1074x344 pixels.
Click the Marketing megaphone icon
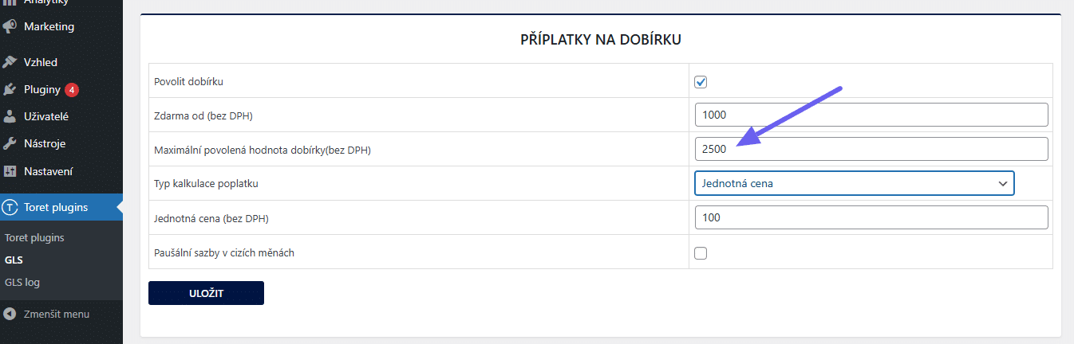coord(10,26)
